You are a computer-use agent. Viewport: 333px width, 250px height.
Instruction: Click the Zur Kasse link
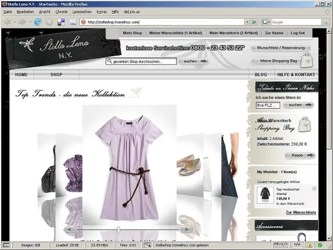pos(274,33)
